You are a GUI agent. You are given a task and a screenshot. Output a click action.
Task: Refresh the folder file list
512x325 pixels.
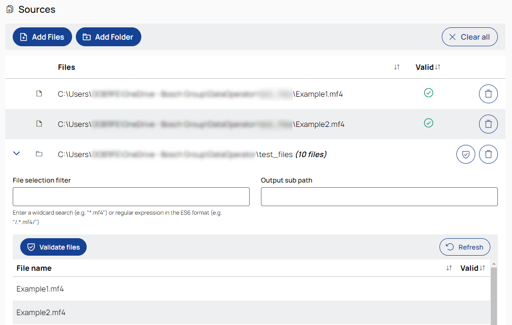coord(464,247)
